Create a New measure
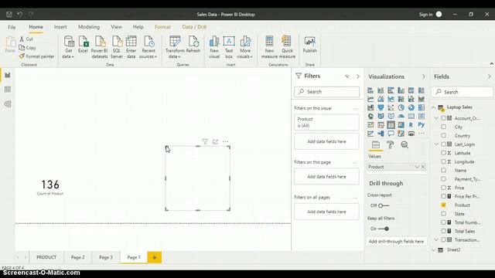This screenshot has height=278, width=495. (269, 47)
